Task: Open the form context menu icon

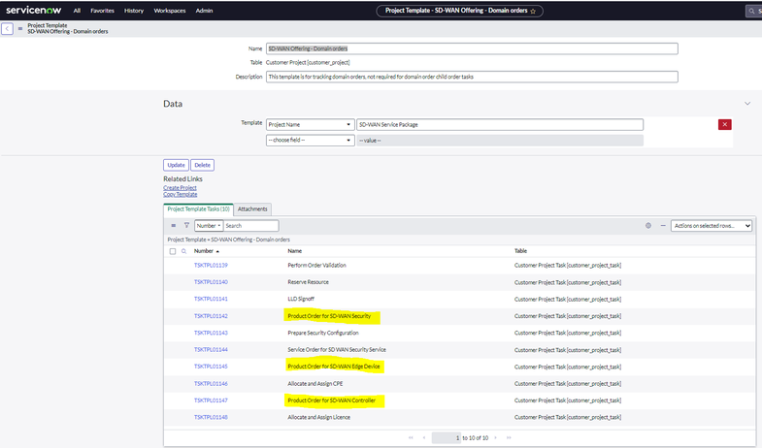Action: pyautogui.click(x=20, y=29)
